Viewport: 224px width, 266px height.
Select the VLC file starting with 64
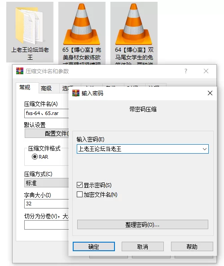click(134, 25)
